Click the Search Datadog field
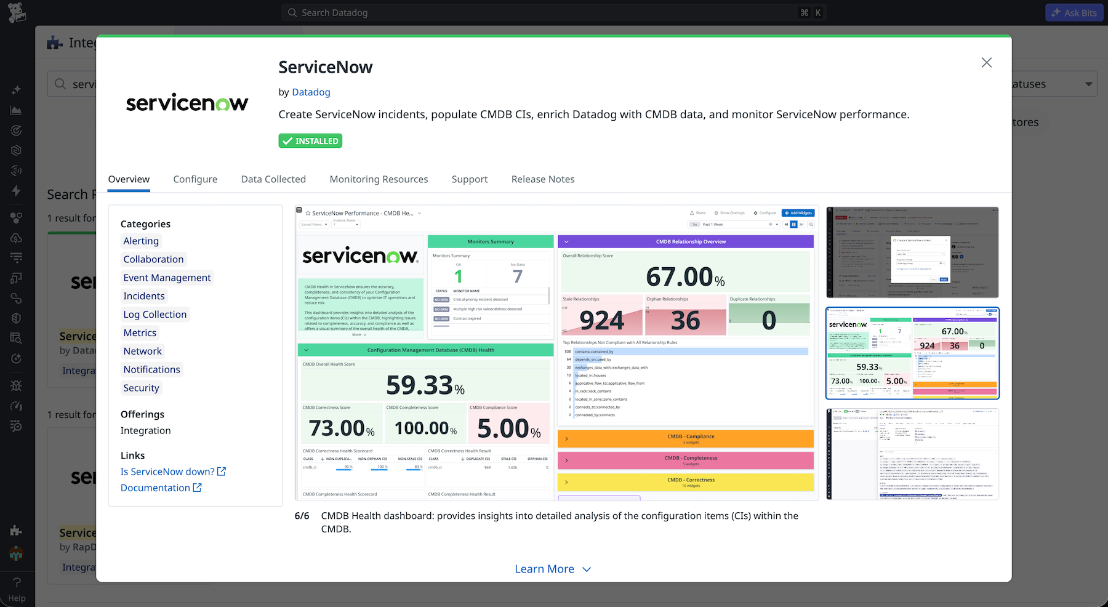1108x607 pixels. coord(554,13)
